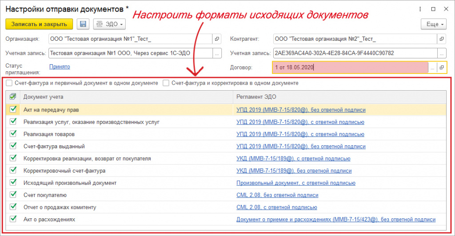Screen dimensions: 455x236
Task: Sort by Документ учета column header
Action: coord(127,97)
